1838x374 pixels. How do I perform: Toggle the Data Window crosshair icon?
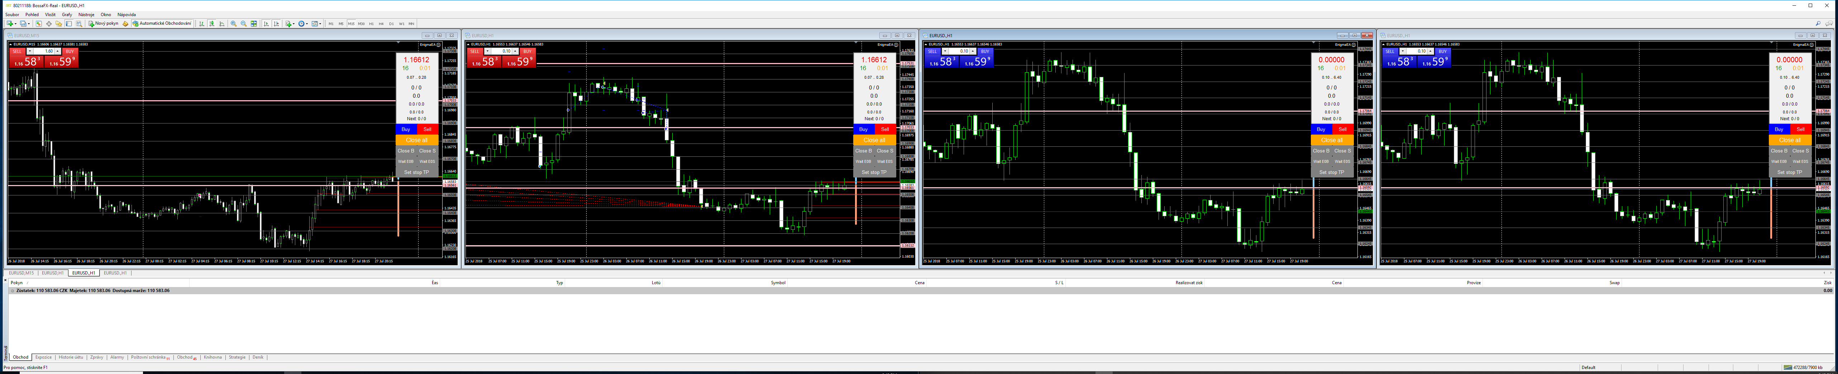(x=48, y=24)
